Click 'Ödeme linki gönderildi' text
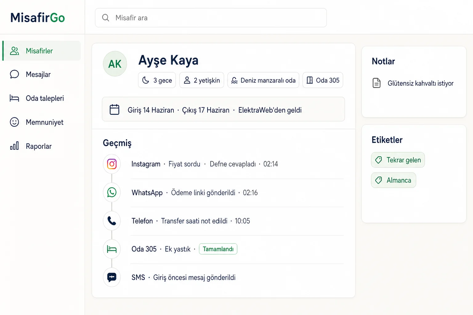473x315 pixels. pos(203,193)
